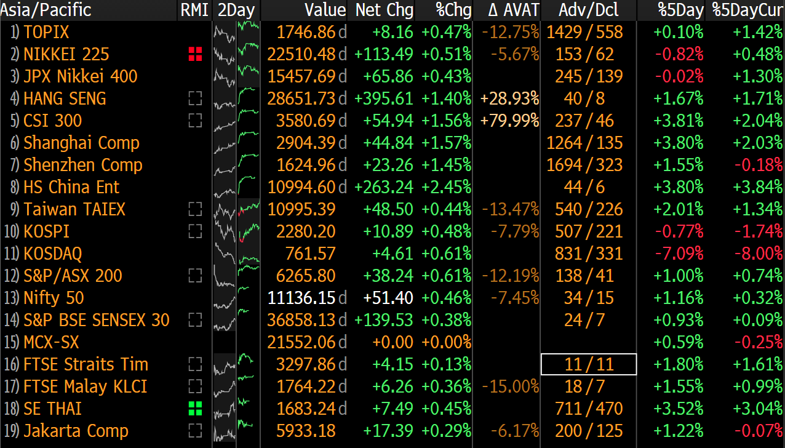Open the S&P BSE SENSEX 30 index
This screenshot has width=785, height=448.
(x=97, y=320)
